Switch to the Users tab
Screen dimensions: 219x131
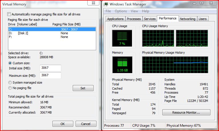click(203, 19)
